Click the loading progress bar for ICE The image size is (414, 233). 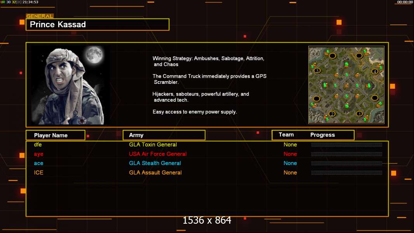[x=347, y=173]
